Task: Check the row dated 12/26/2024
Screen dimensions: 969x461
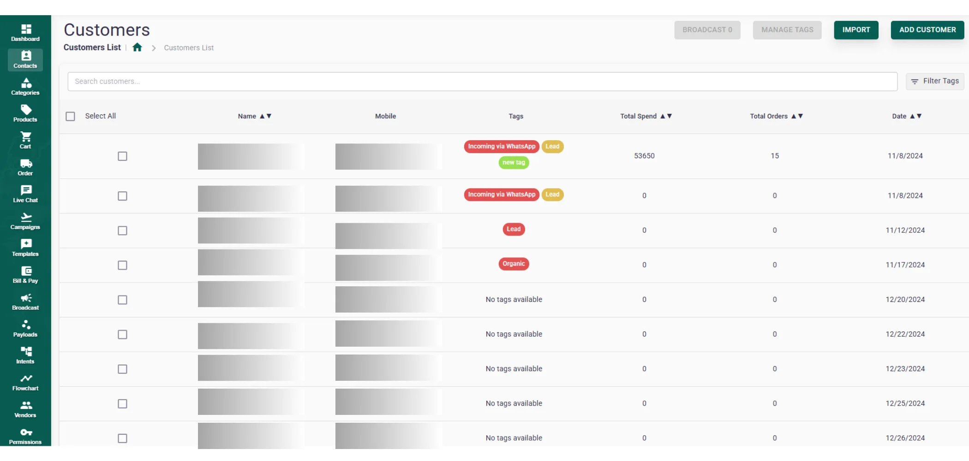Action: point(122,438)
